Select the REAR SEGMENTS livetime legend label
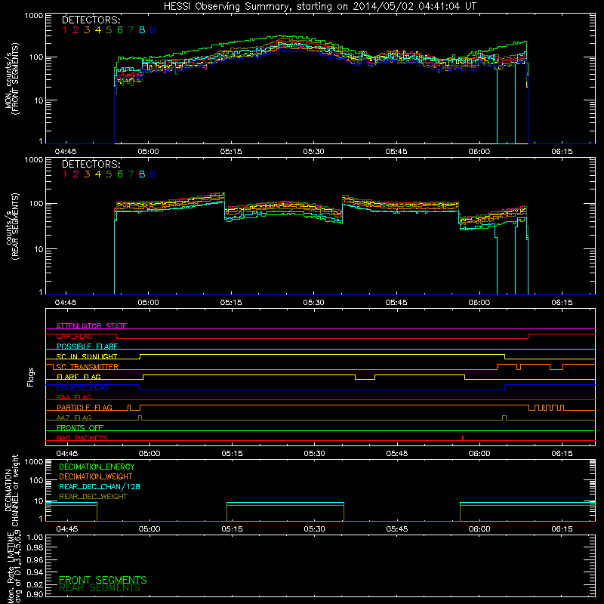This screenshot has width=604, height=604. tap(100, 588)
